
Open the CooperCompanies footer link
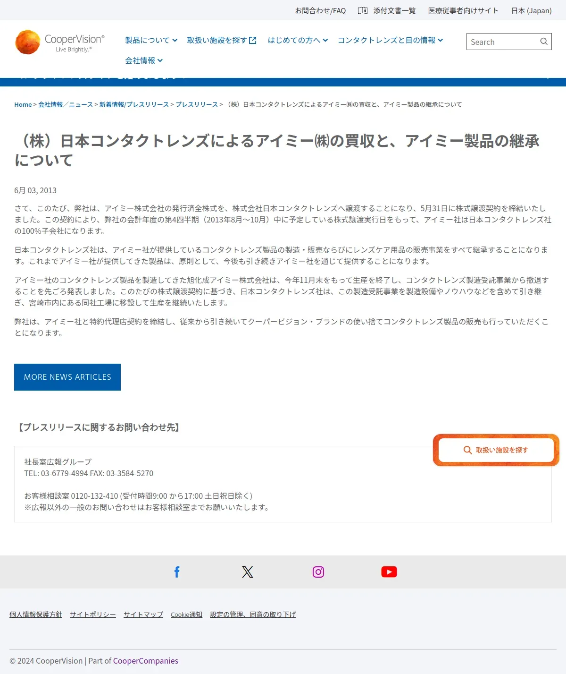pos(146,661)
